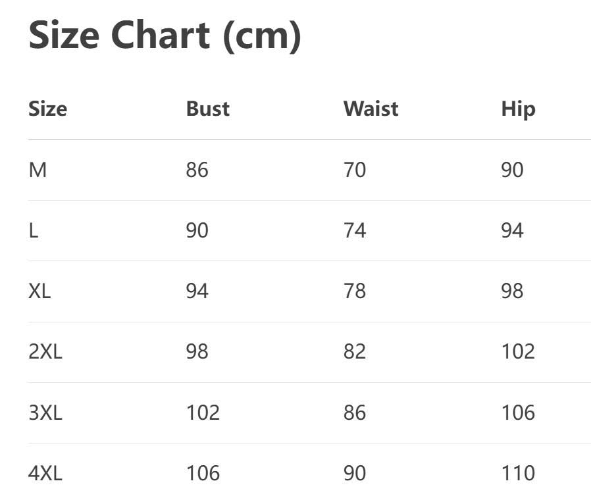Image resolution: width=591 pixels, height=504 pixels.
Task: Select the L size row label
Action: point(33,231)
